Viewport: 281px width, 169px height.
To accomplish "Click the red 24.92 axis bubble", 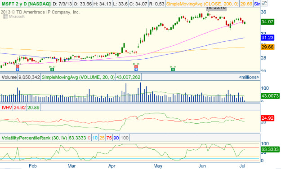I will tap(268, 118).
